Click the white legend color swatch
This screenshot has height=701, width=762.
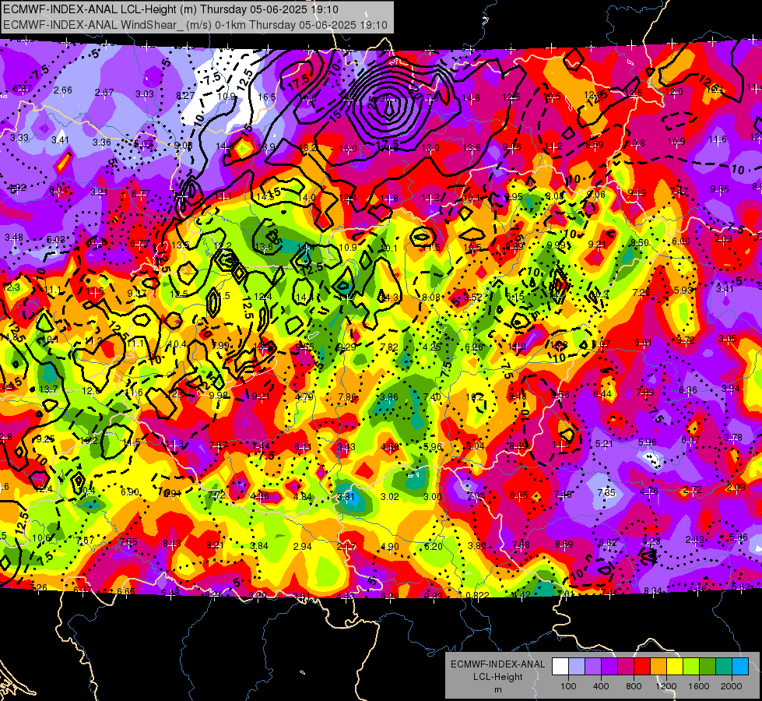point(560,667)
